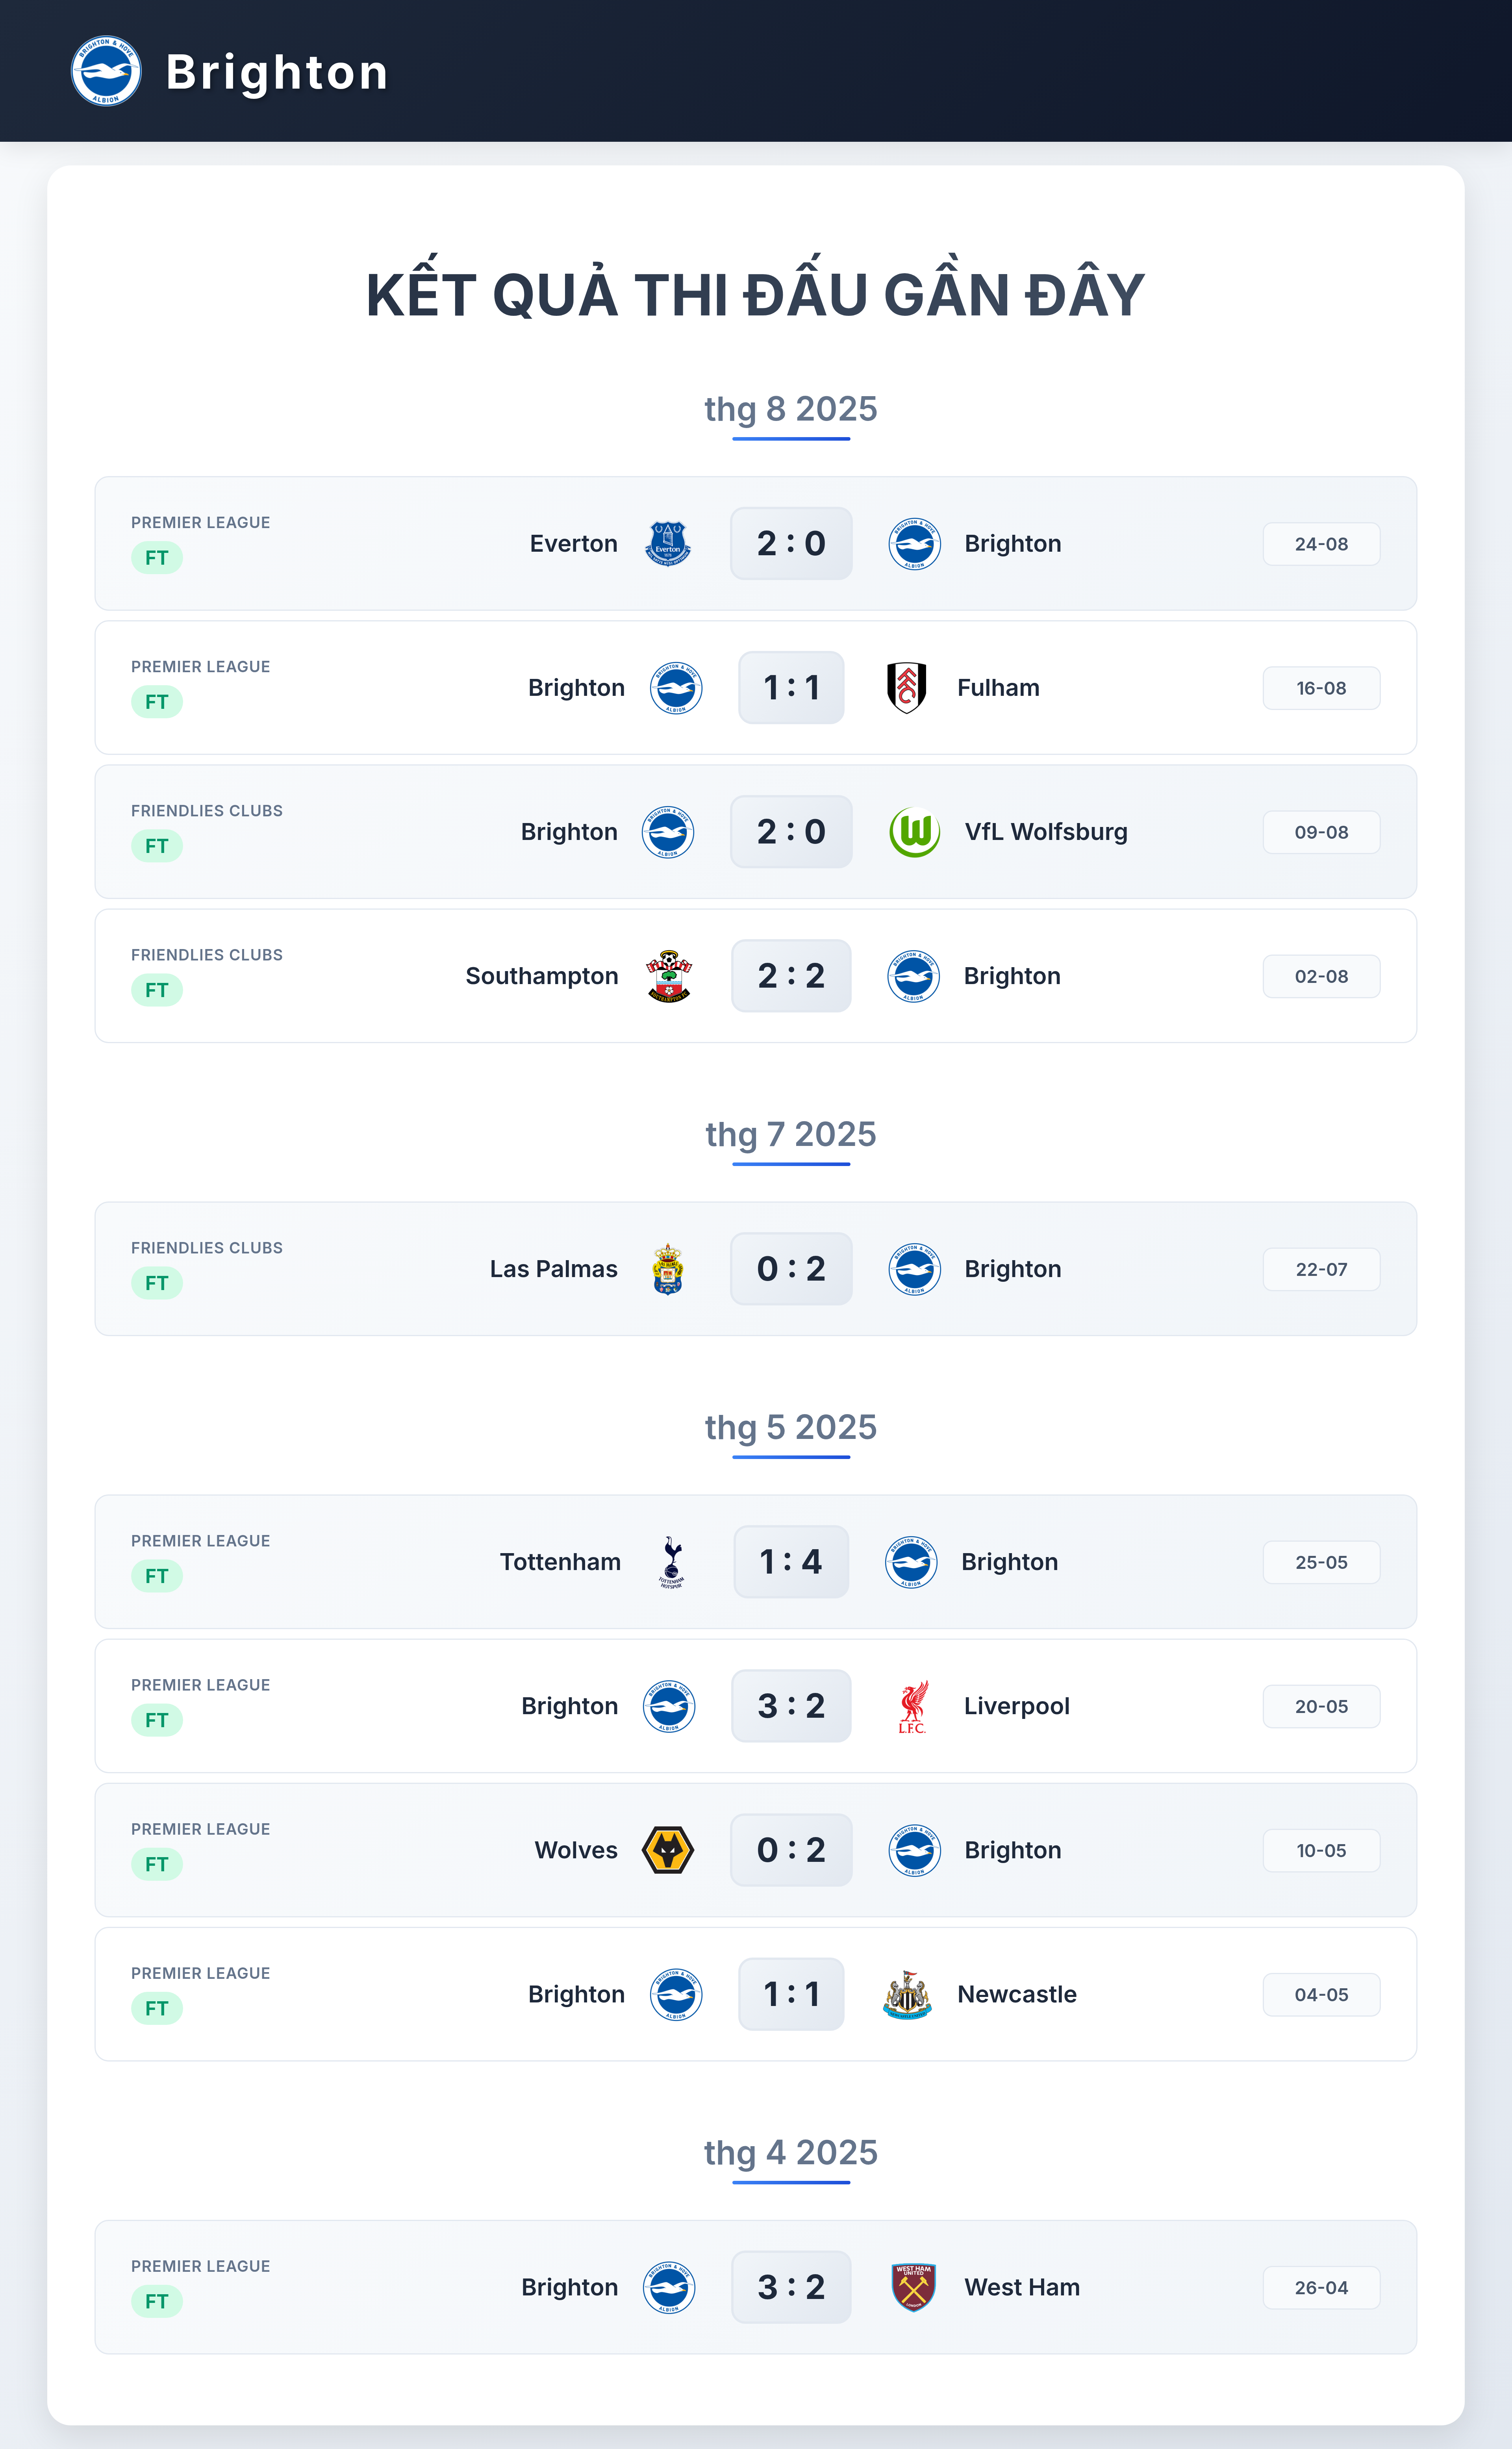
Task: Click the 24-08 date badge
Action: click(1321, 544)
